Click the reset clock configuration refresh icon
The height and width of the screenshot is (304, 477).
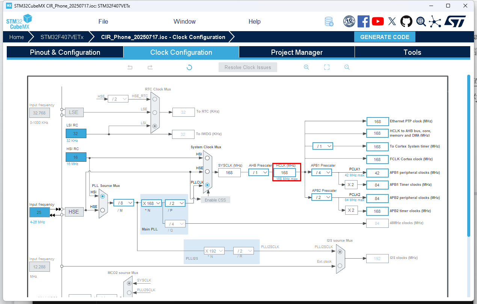coord(189,67)
